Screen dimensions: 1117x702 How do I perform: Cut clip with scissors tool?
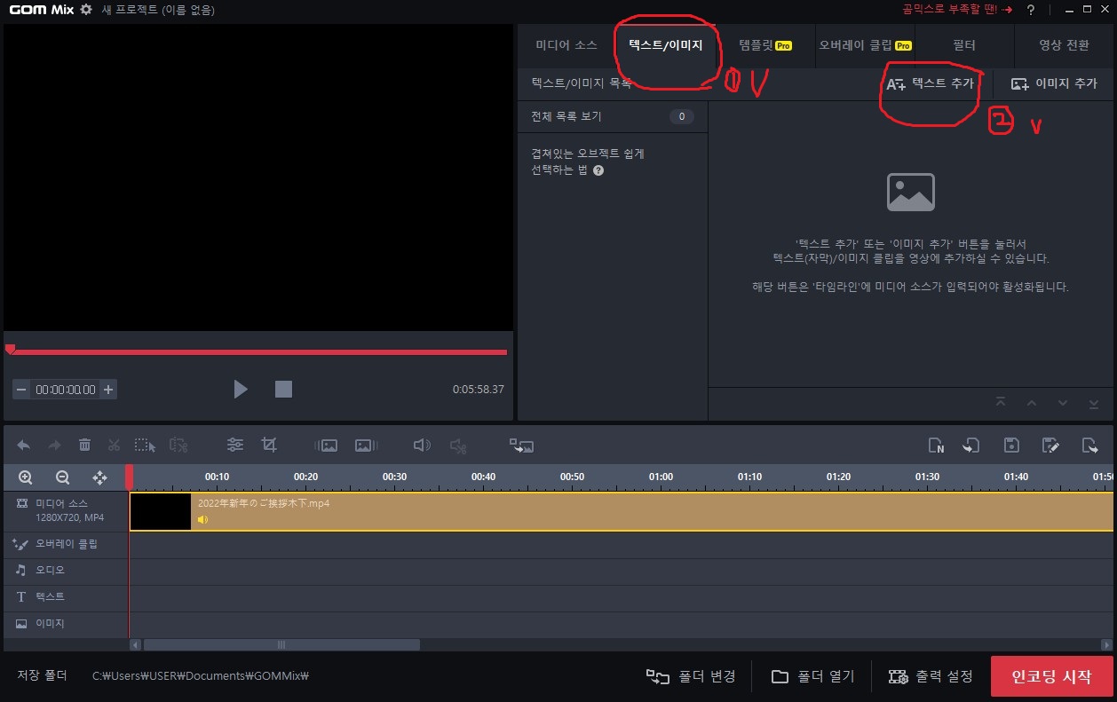(114, 445)
